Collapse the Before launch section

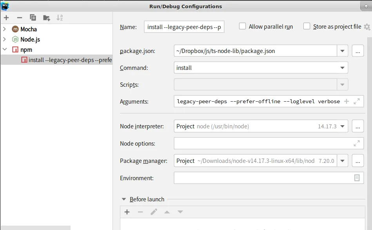coord(124,199)
